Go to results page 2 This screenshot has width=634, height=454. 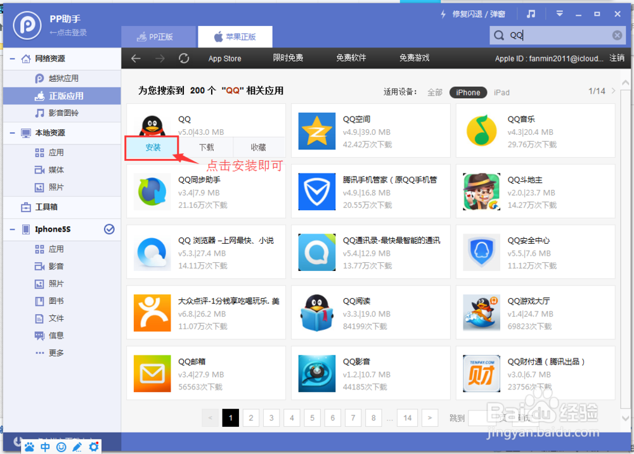[x=251, y=418]
